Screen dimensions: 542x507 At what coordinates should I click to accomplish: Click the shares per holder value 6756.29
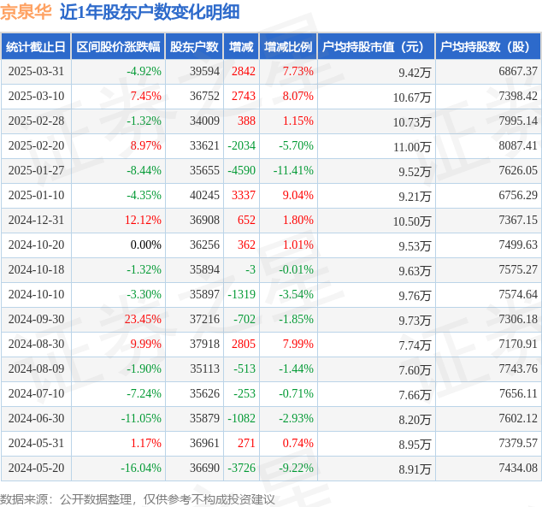point(518,195)
